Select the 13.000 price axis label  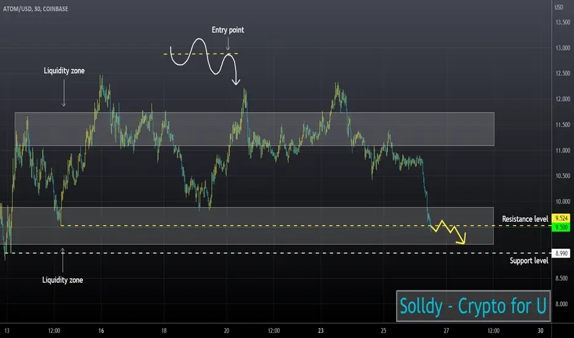tap(563, 48)
